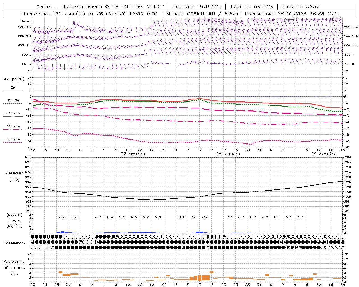Click the "27 октября" date label
The height and width of the screenshot is (287, 359).
click(133, 154)
